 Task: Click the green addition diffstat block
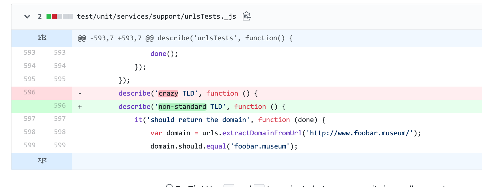click(x=49, y=16)
